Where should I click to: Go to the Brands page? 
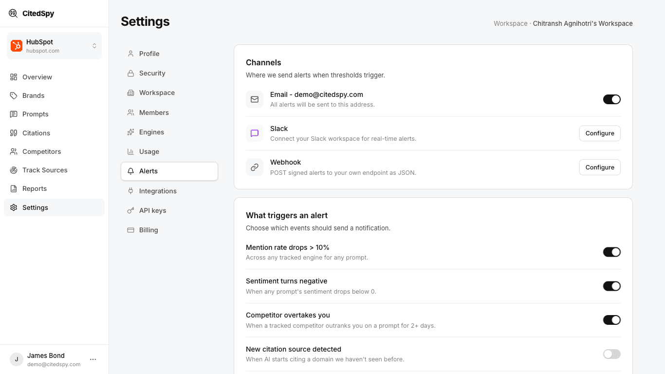click(54, 95)
